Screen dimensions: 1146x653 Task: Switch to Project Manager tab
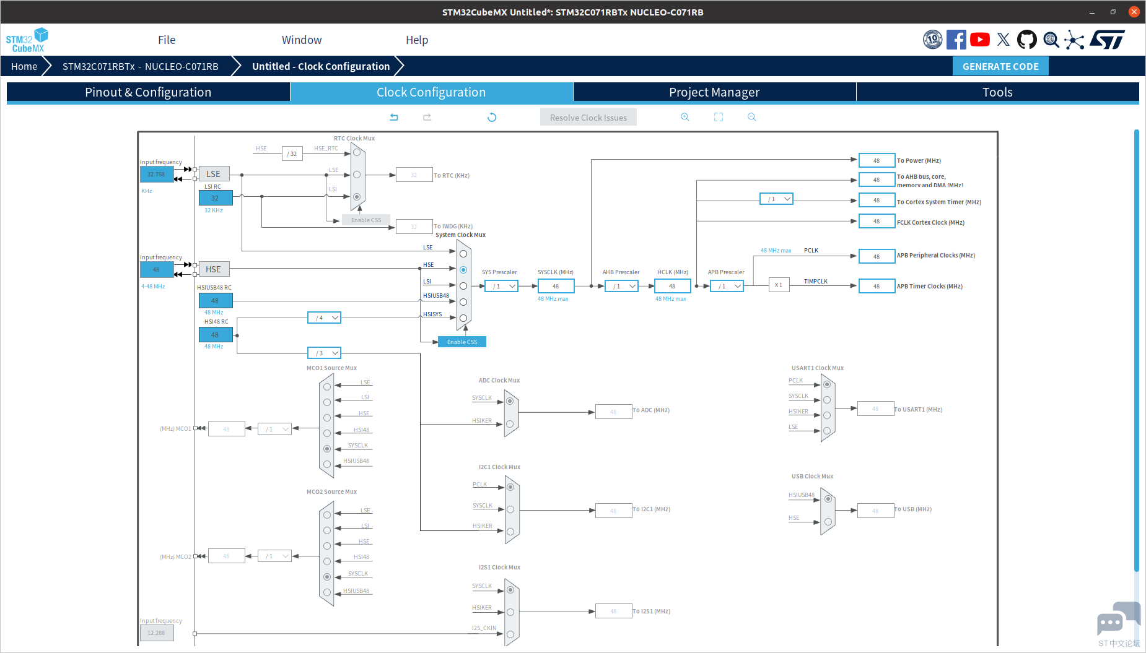pos(714,92)
